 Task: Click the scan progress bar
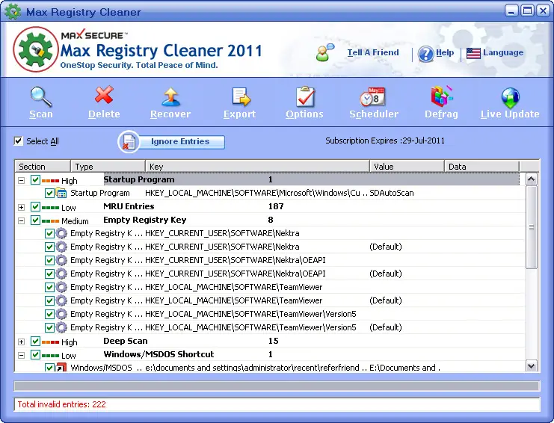click(277, 386)
